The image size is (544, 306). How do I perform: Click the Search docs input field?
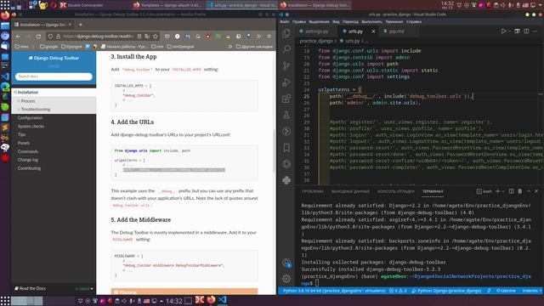[54, 76]
